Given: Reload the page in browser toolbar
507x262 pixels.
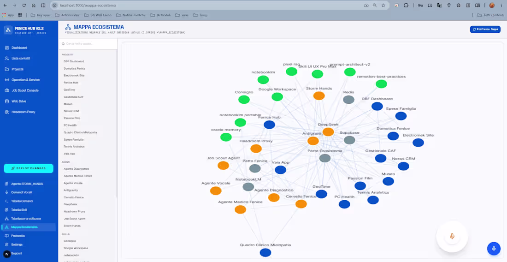Looking at the screenshot, I should 24,5.
